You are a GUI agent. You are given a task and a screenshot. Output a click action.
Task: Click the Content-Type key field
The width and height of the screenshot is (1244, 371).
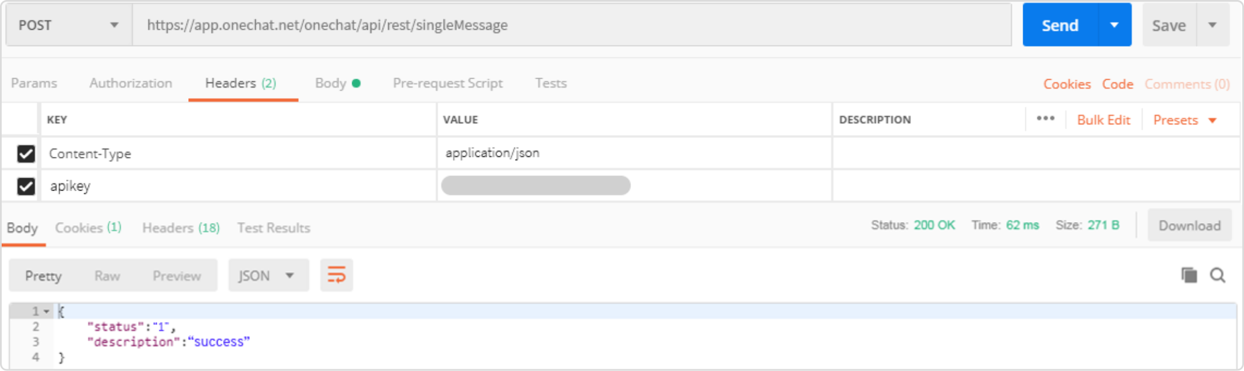[238, 153]
